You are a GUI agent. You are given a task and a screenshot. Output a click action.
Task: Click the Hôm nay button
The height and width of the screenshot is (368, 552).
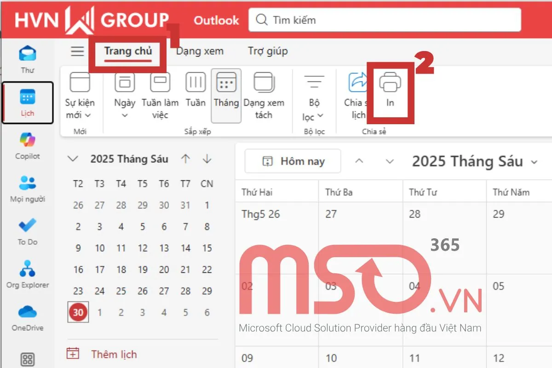pyautogui.click(x=292, y=161)
